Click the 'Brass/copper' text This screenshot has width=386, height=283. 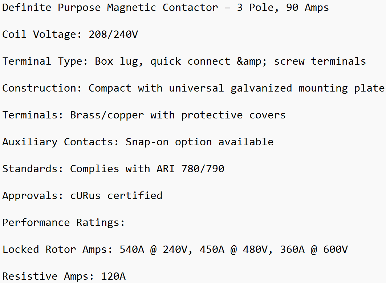point(107,115)
